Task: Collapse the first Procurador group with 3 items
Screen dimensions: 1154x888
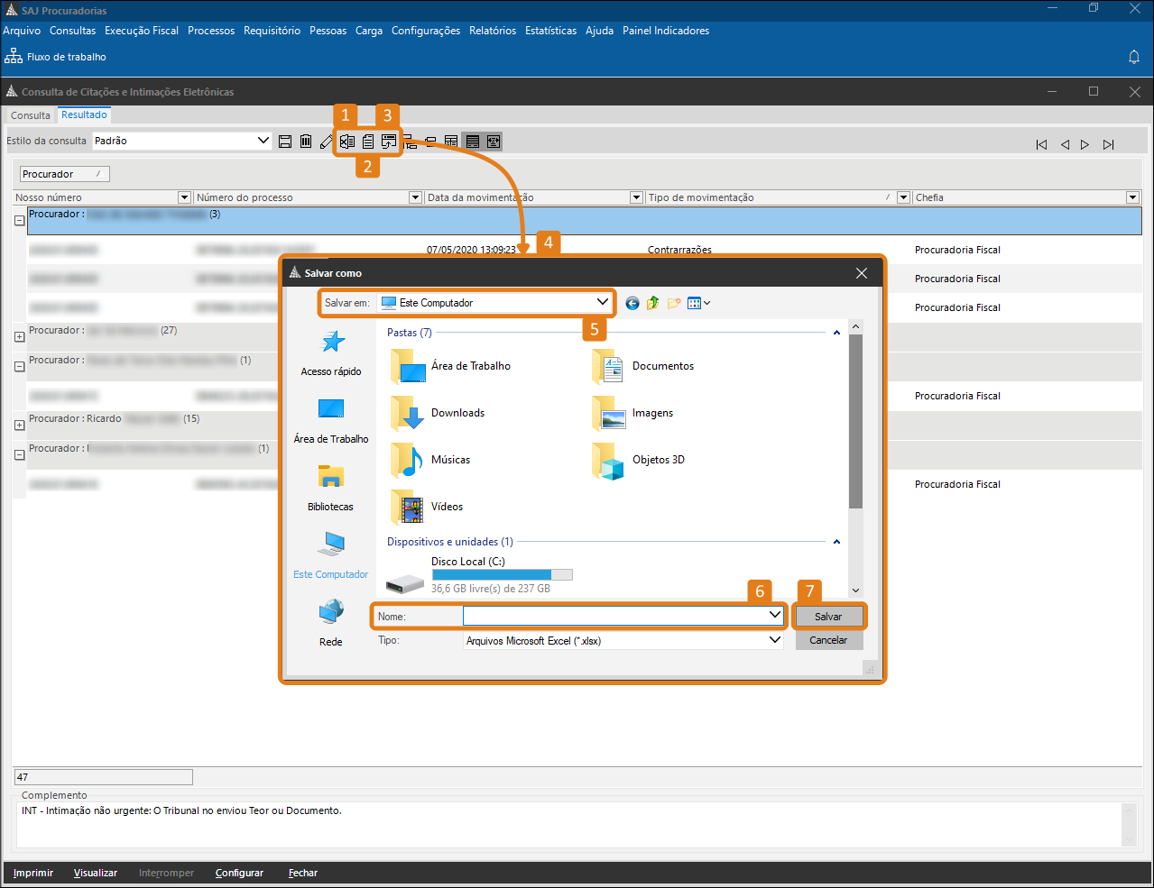Action: (x=19, y=220)
